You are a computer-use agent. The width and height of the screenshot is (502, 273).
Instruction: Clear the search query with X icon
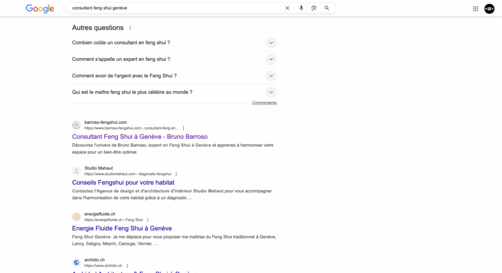pos(287,8)
